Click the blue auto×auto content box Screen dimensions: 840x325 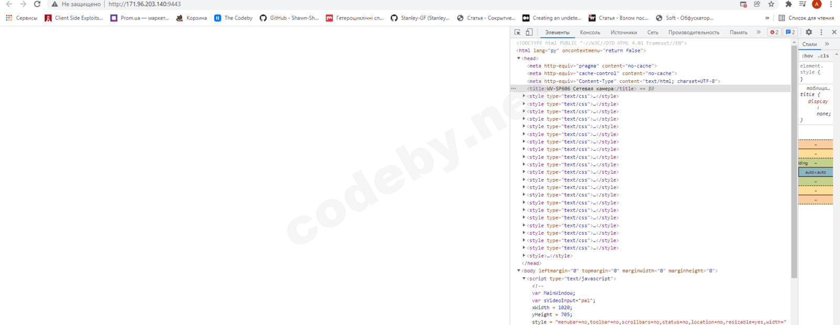[815, 172]
